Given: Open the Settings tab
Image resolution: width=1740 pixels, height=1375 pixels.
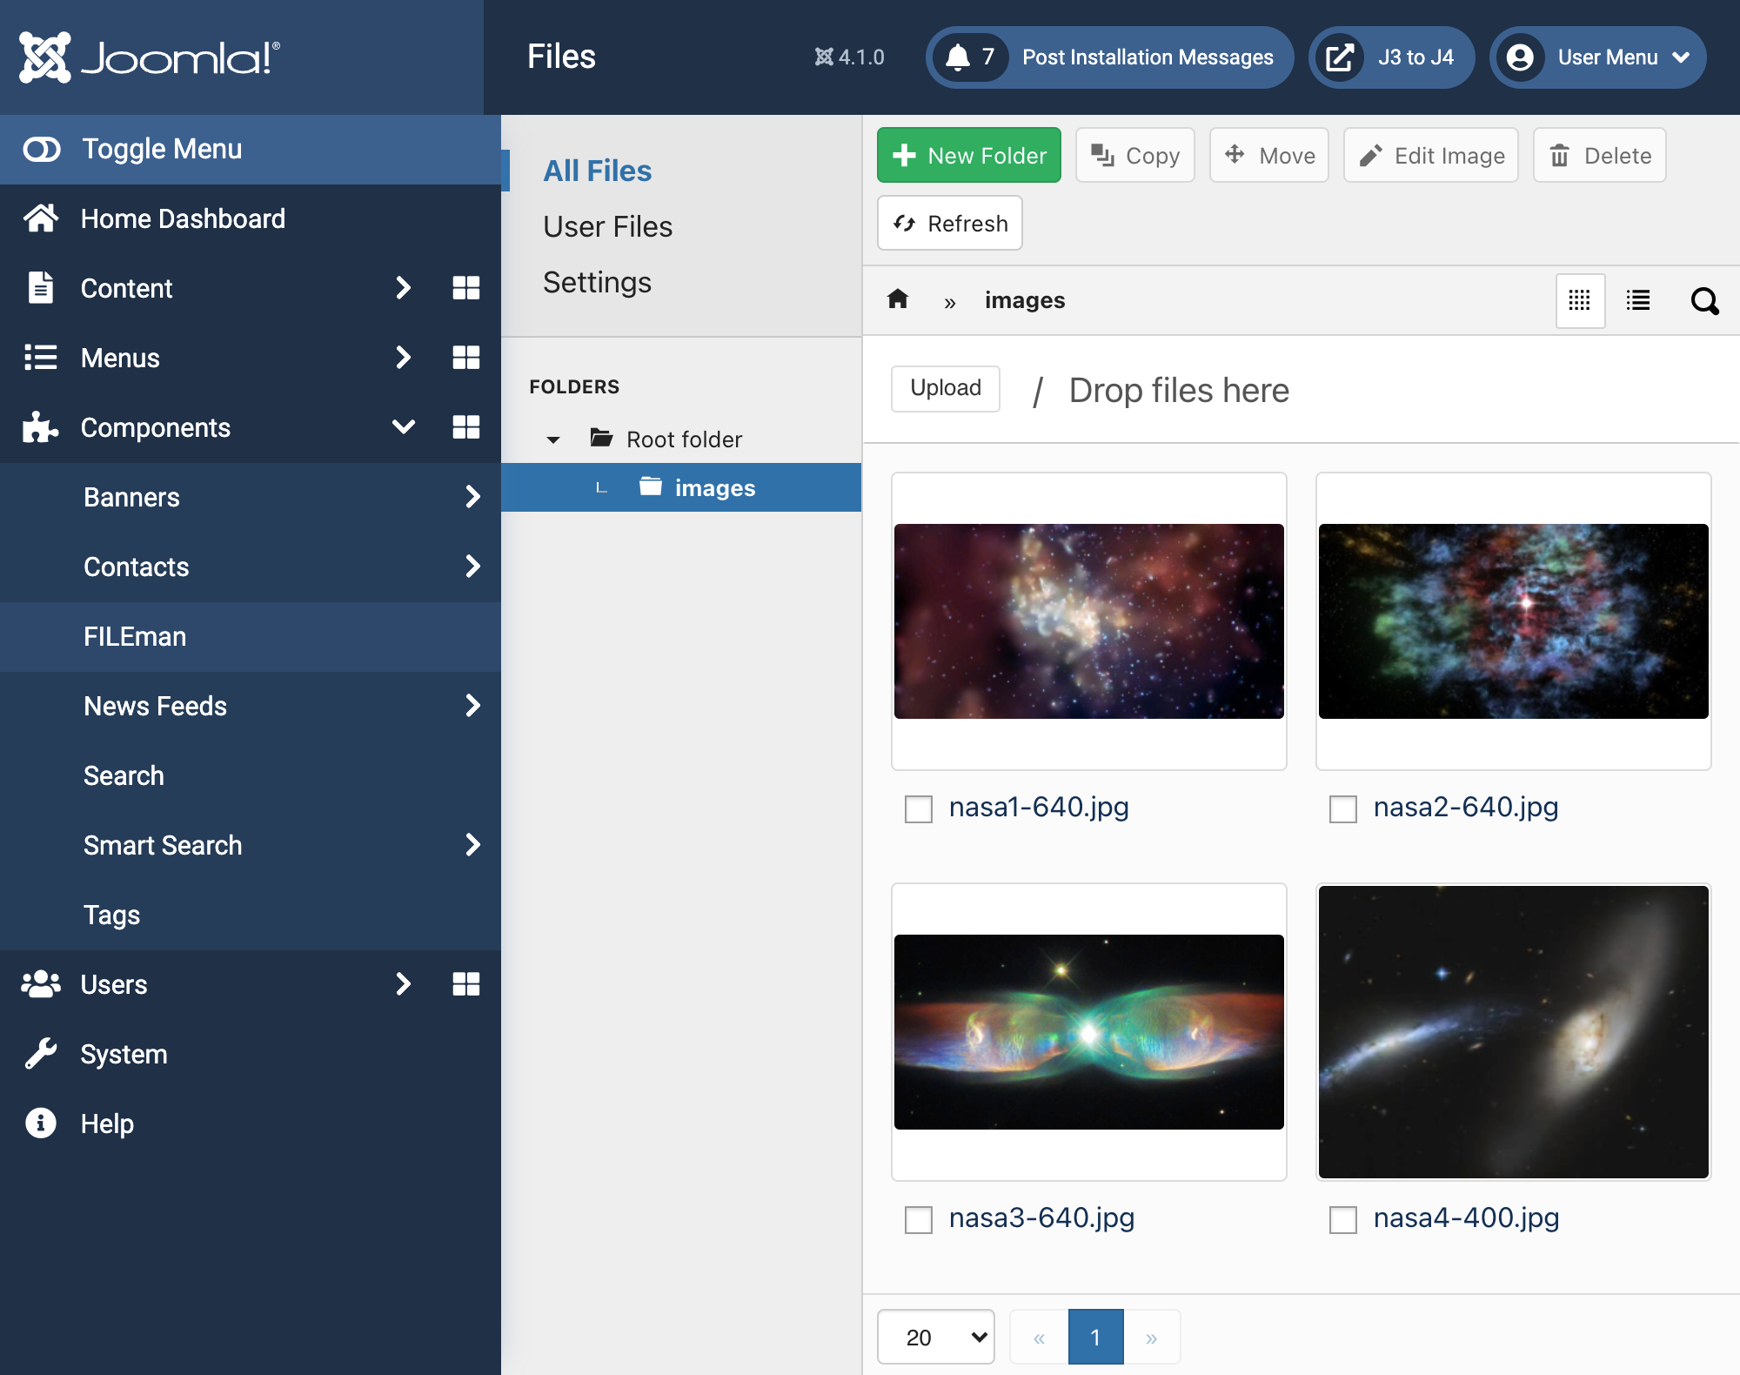Looking at the screenshot, I should [598, 282].
